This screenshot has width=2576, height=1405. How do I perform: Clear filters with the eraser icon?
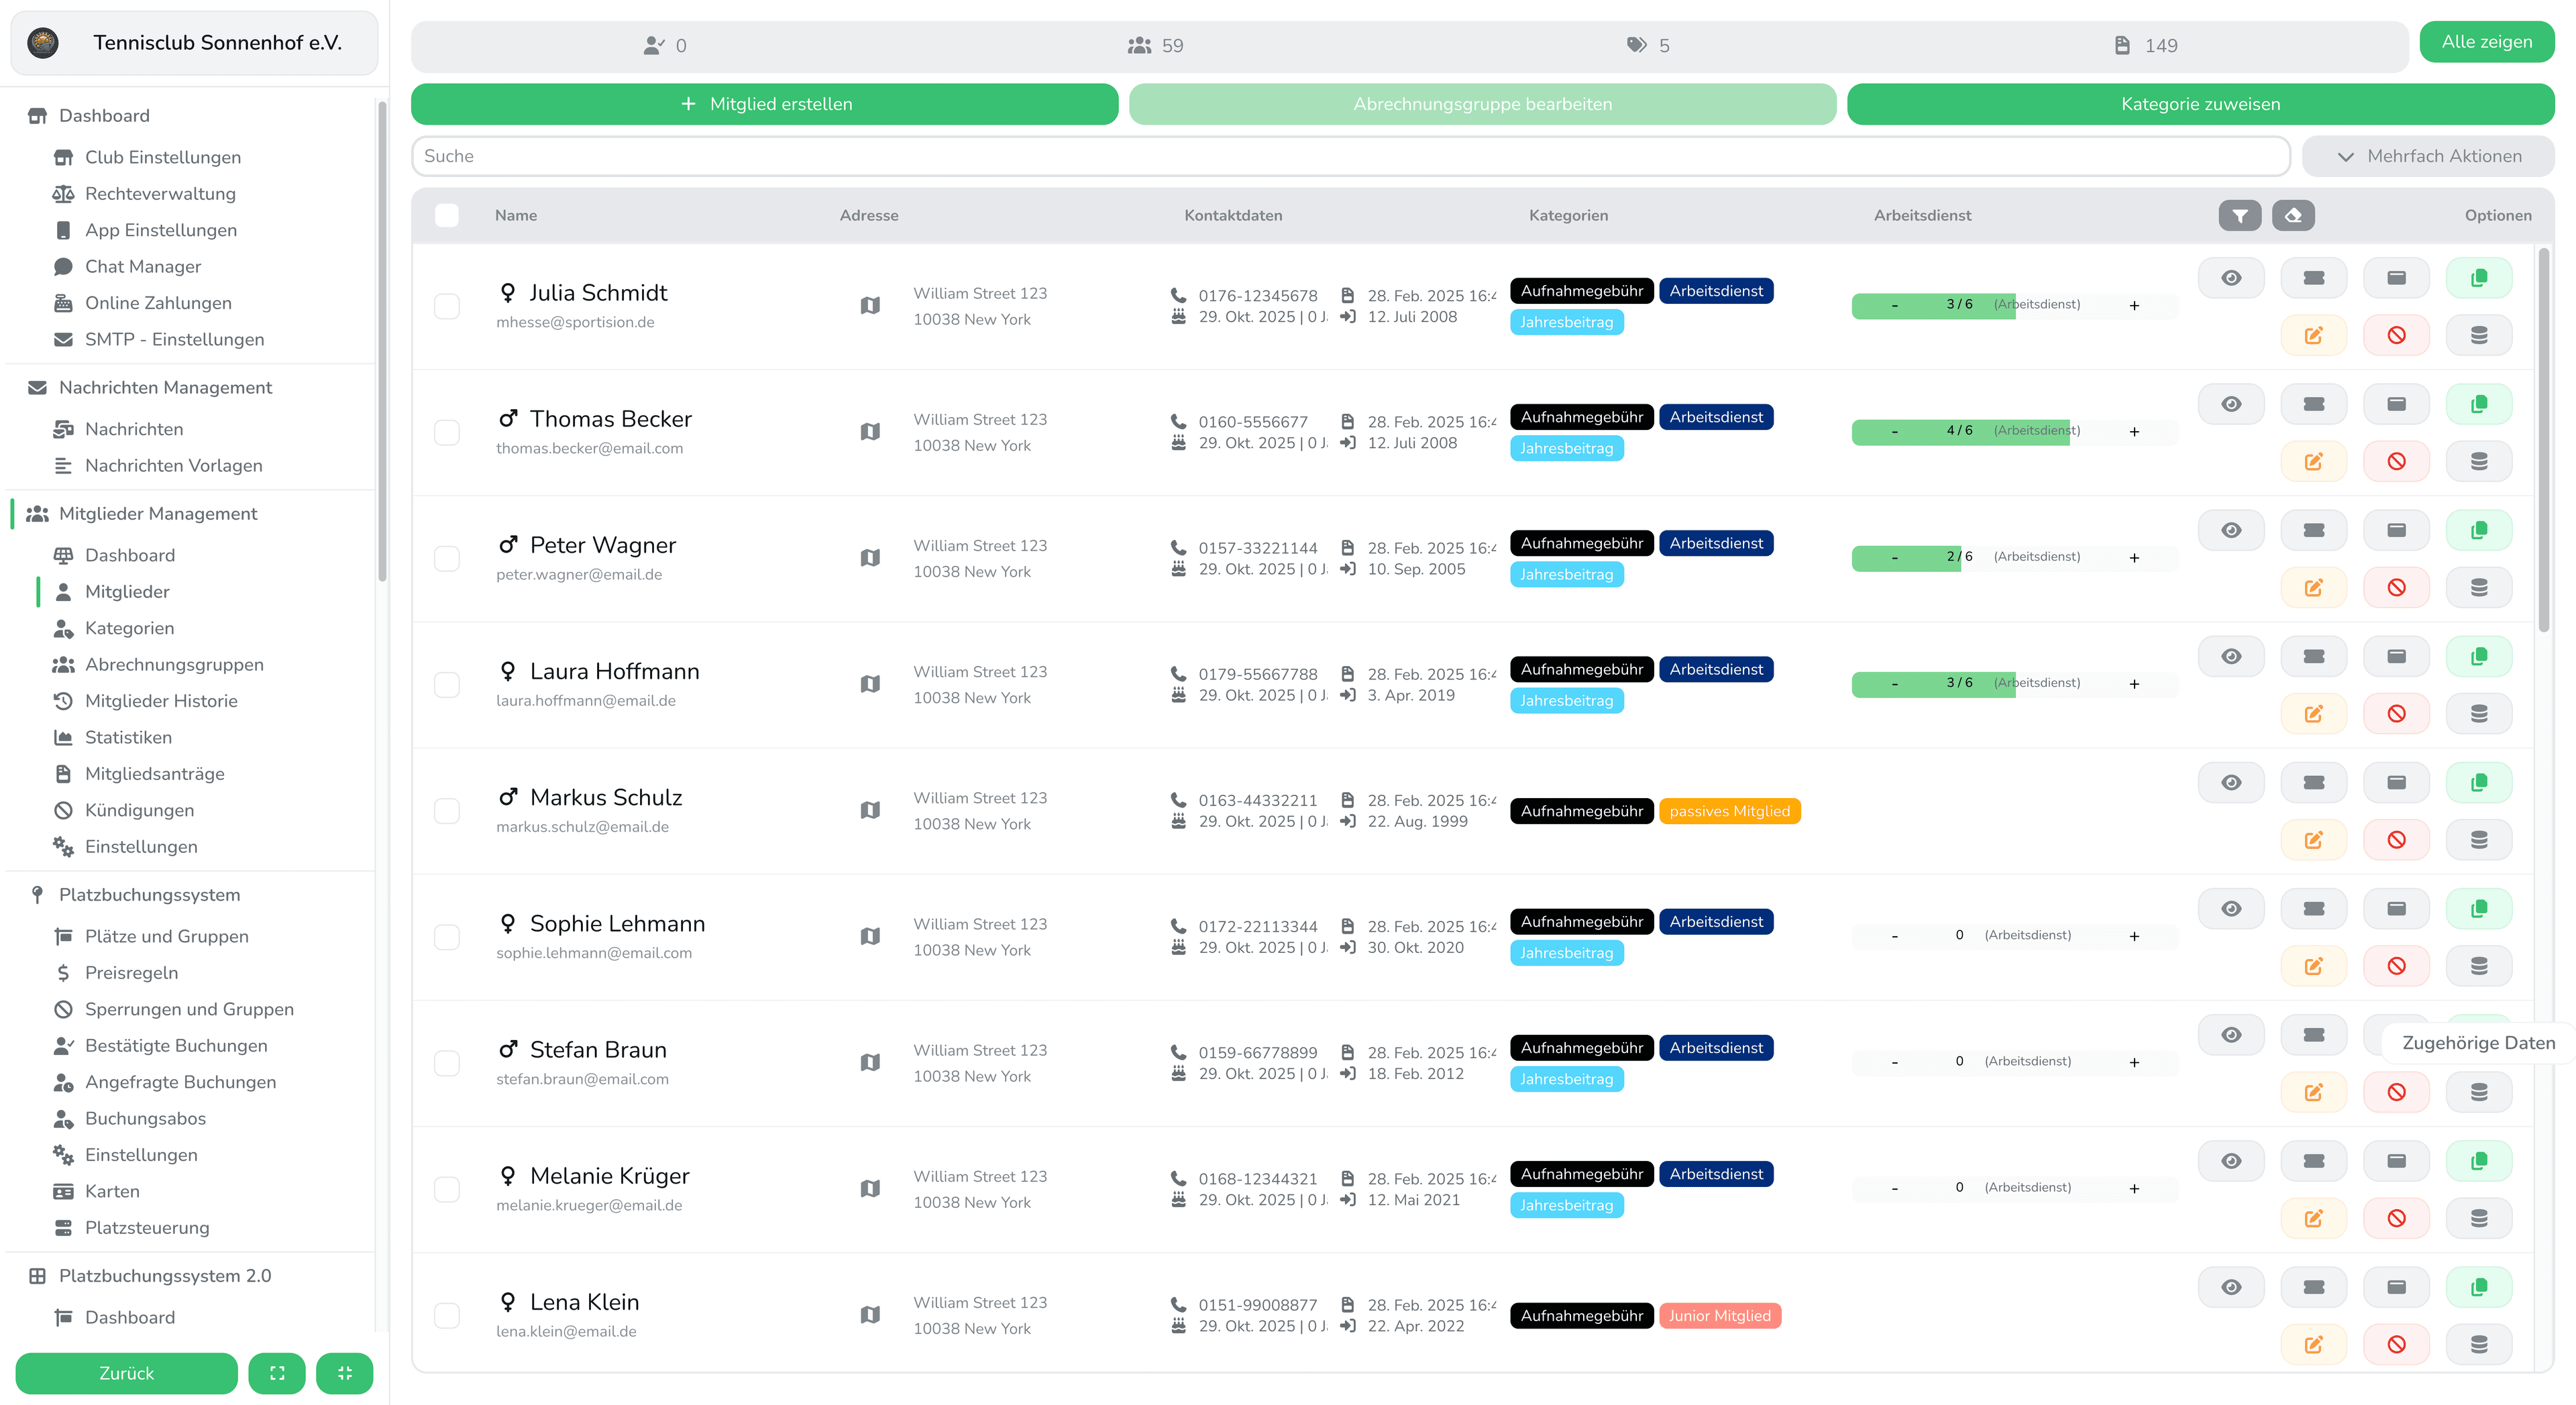[x=2293, y=215]
